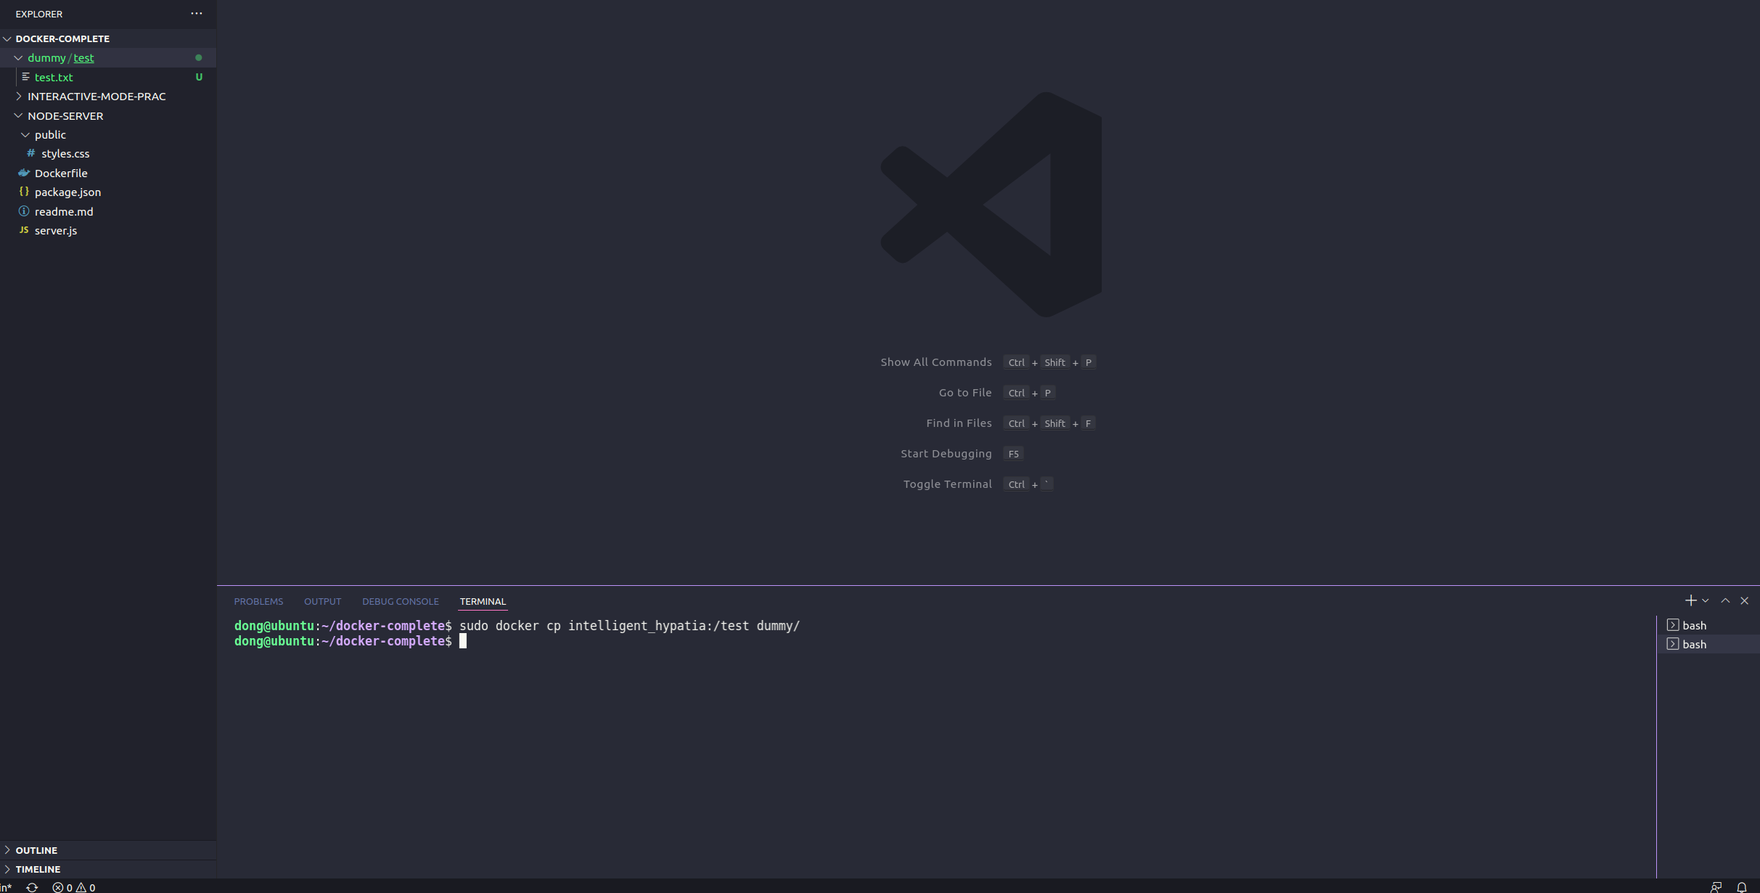Maximize the panel with the up chevron
Screen dimensions: 1760x893
1725,600
